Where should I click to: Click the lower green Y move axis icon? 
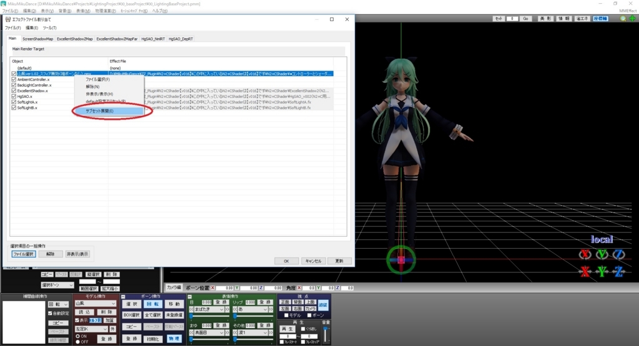pos(602,272)
